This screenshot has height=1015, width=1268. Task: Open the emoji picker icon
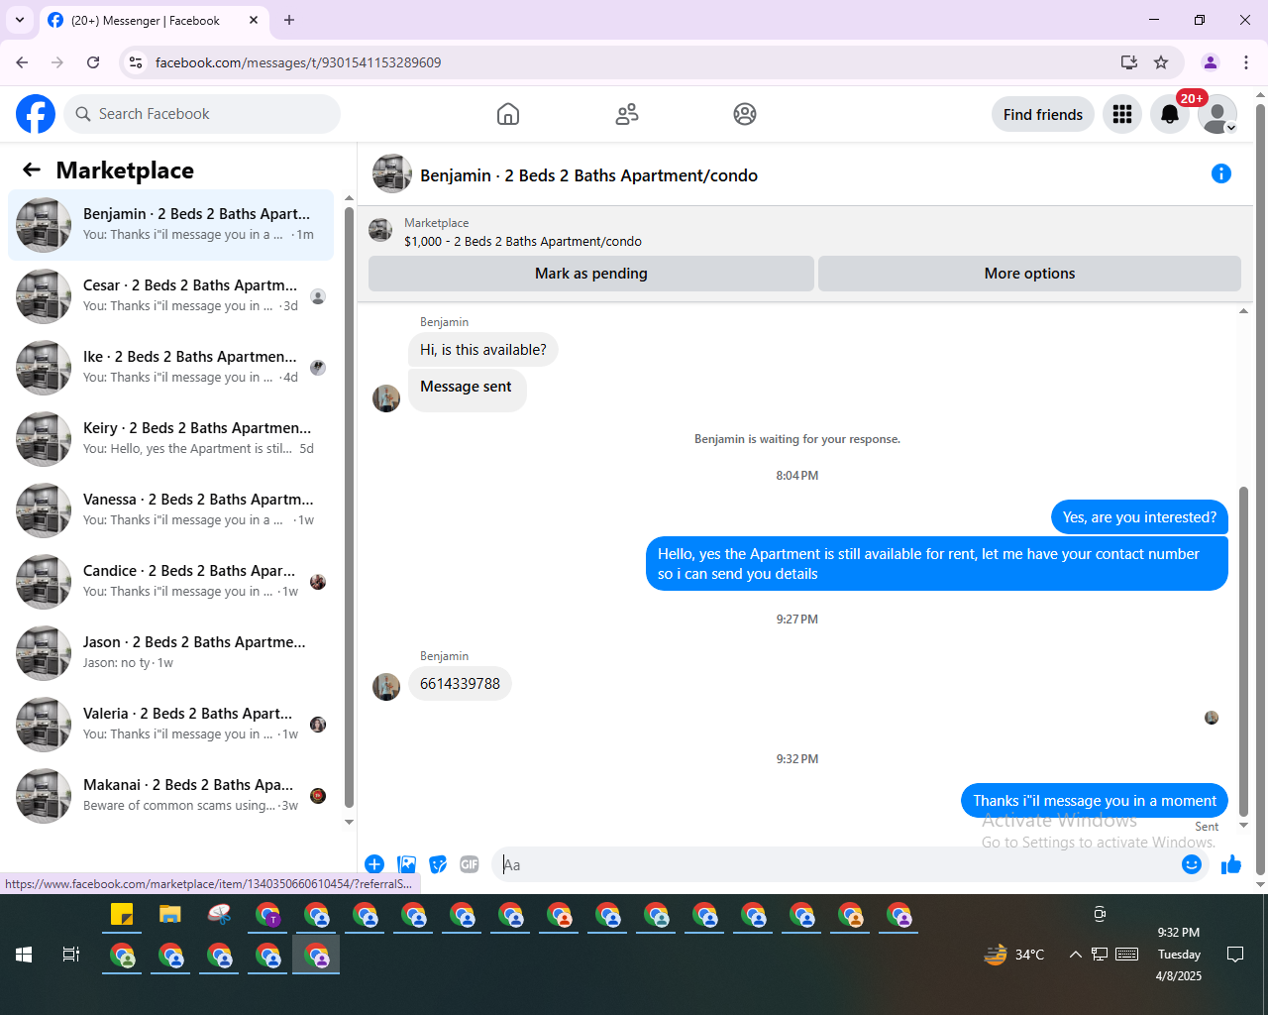1192,864
